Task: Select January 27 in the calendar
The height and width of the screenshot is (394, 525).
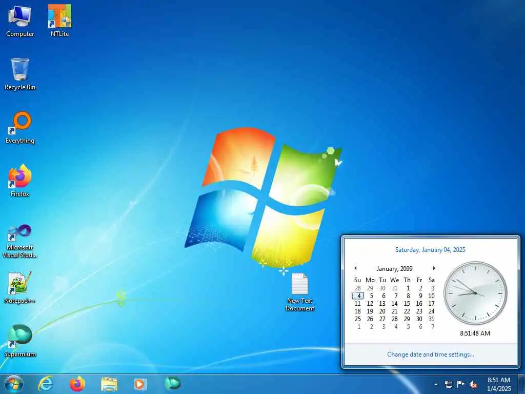Action: [382, 319]
